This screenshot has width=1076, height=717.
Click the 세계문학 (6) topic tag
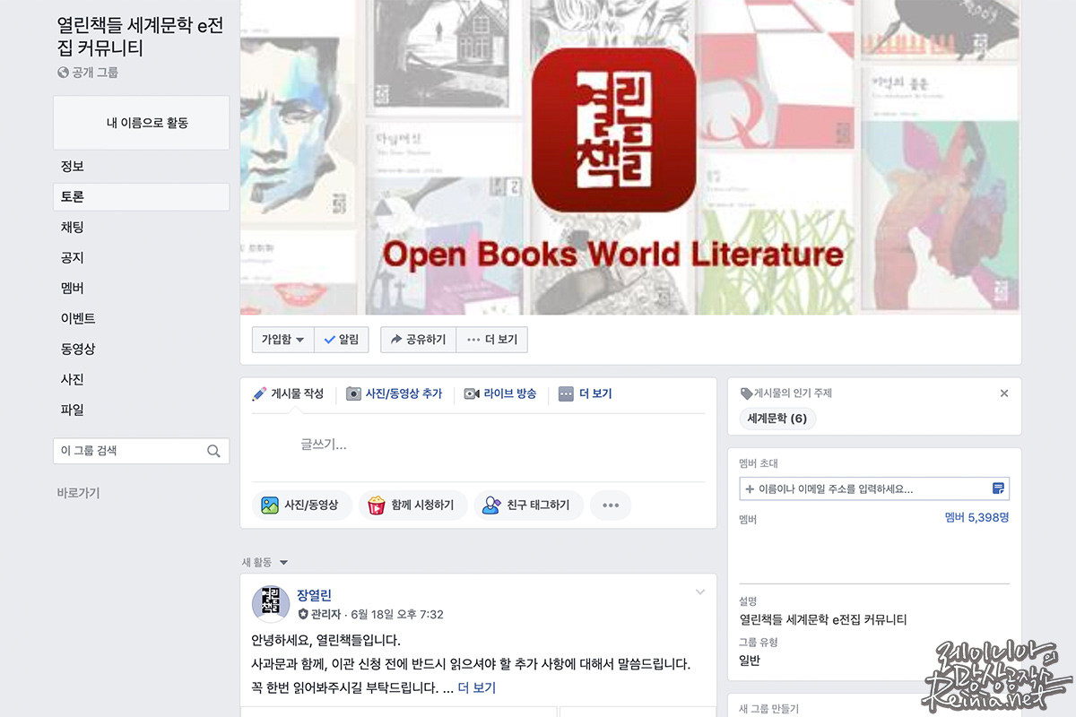(777, 419)
